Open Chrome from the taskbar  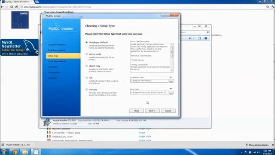[14, 152]
